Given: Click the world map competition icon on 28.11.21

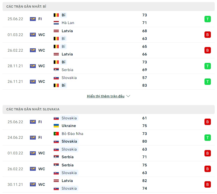Looking at the screenshot, I should point(33,66).
